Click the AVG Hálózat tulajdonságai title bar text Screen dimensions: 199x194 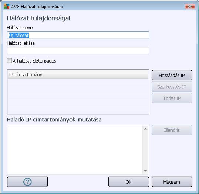37,7
